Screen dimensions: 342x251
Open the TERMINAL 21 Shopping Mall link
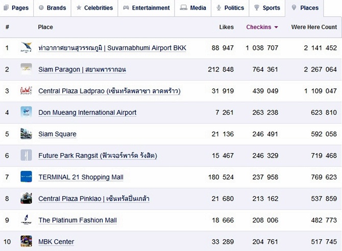[81, 177]
